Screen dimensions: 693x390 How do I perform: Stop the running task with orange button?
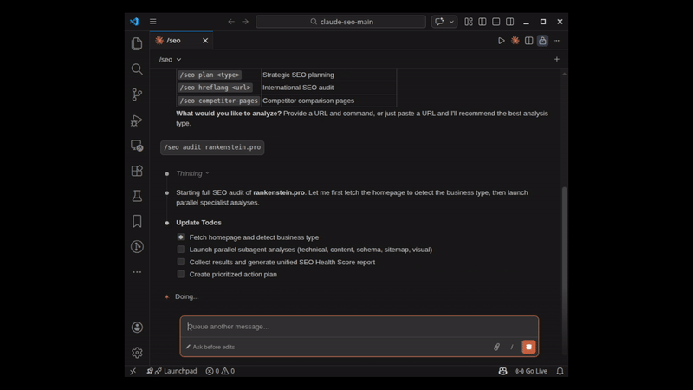click(528, 348)
